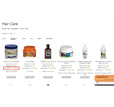
Task: Add Moisture and Nourishing Mask to cart
Action: coord(66,77)
